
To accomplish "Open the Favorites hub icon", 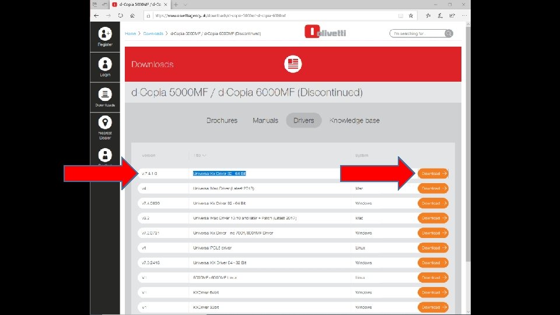I will (428, 16).
